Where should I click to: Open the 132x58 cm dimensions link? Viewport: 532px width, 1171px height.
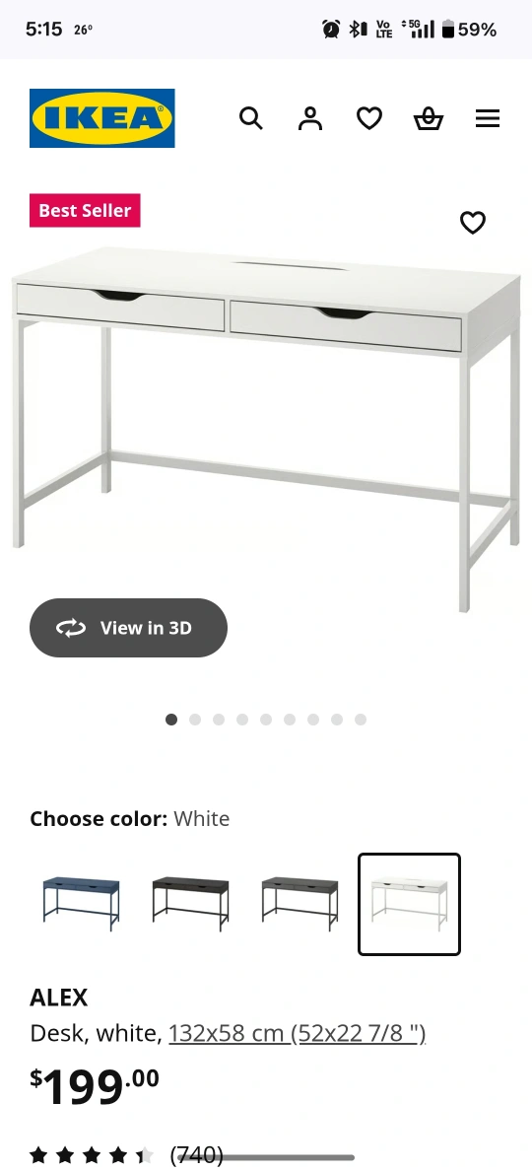tap(297, 1034)
